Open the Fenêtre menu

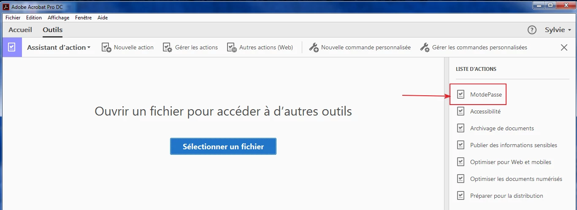point(84,18)
